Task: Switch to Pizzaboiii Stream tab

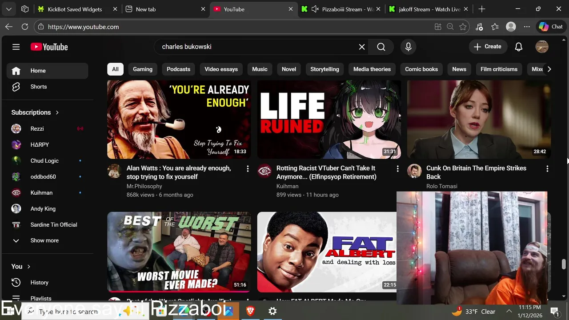Action: [341, 9]
